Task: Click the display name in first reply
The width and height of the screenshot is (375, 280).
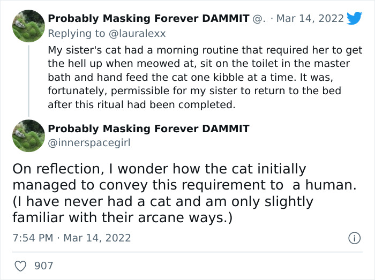Action: 148,18
